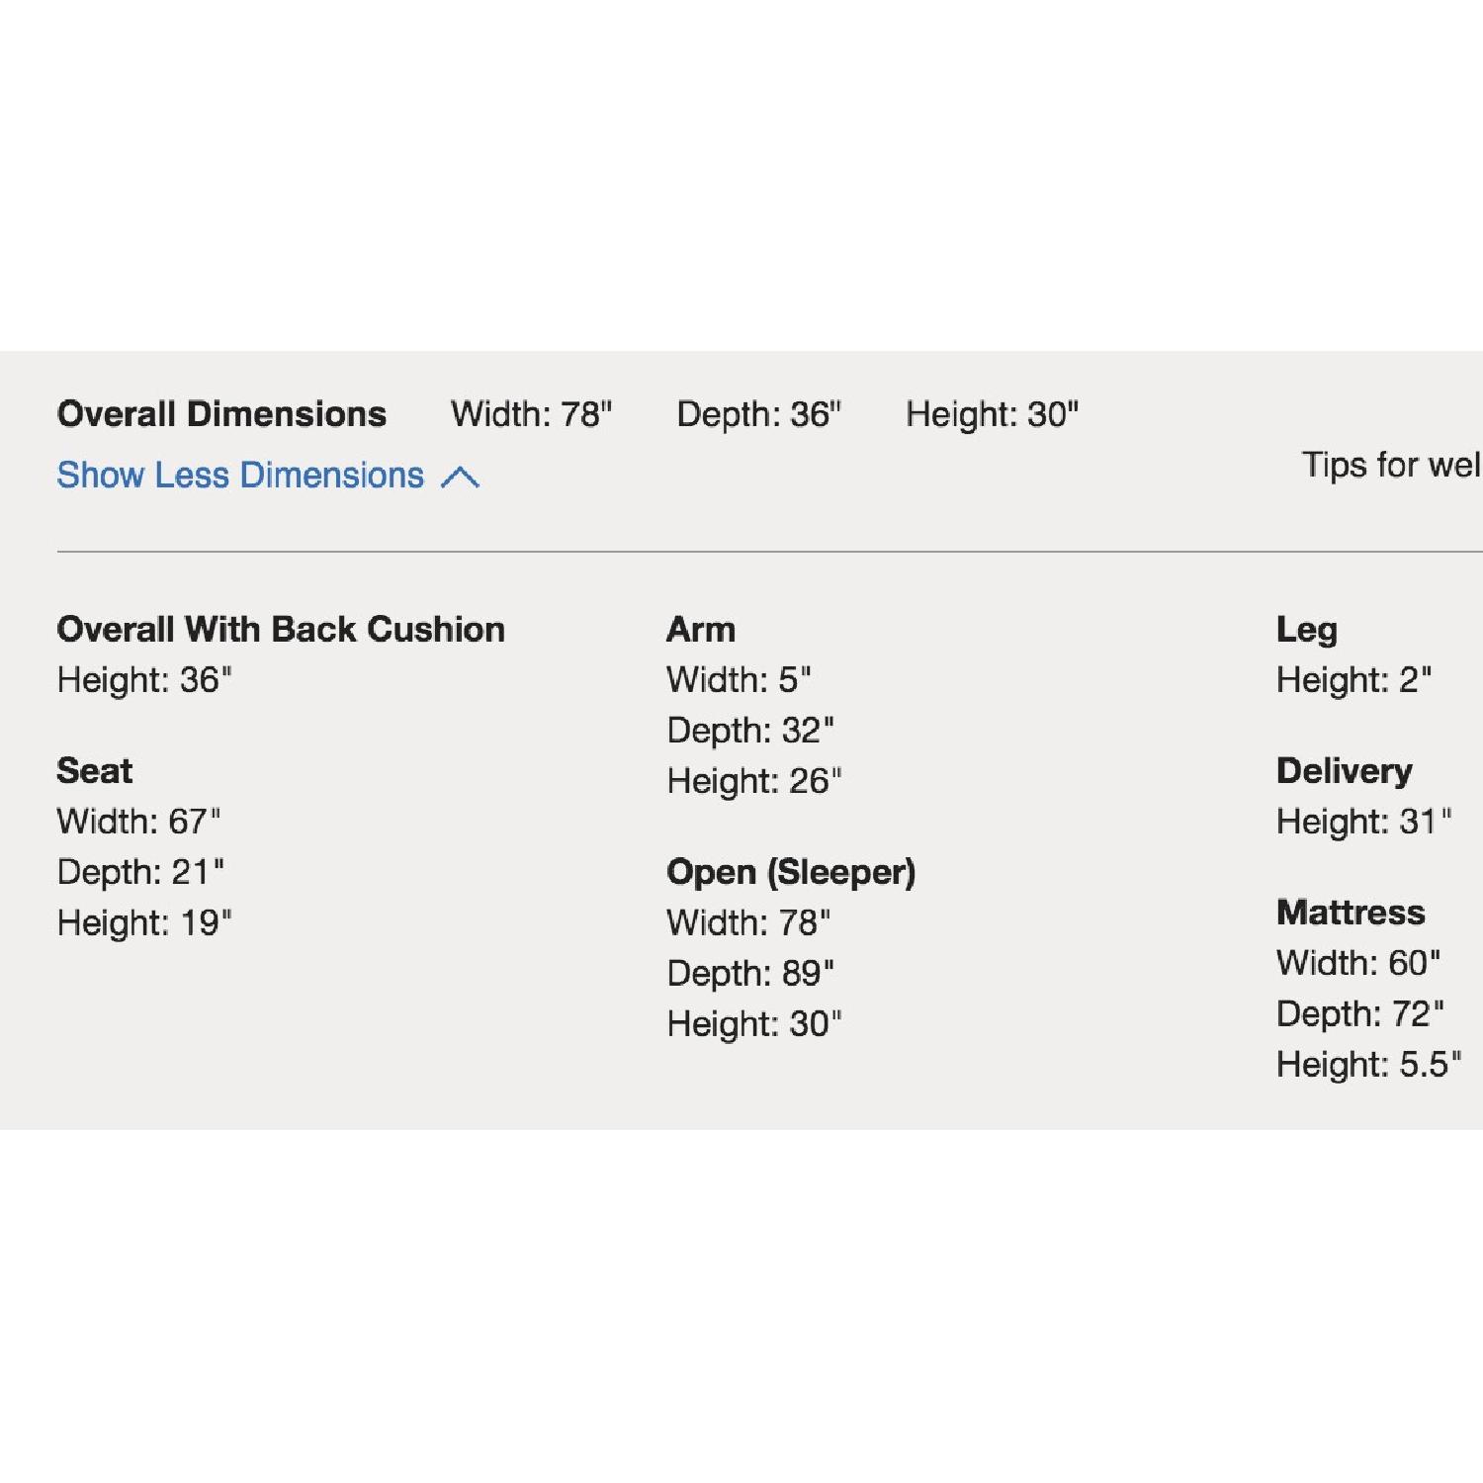
Task: Click the Overall Dimensions heading
Action: (x=221, y=414)
